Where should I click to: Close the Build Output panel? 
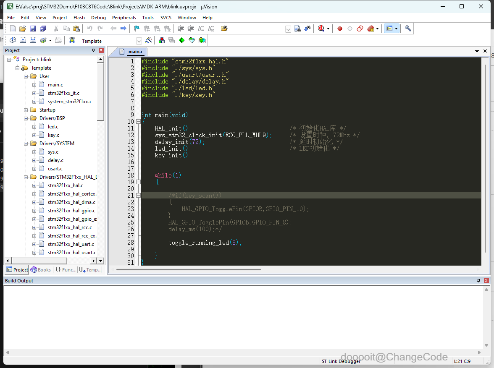(x=486, y=280)
